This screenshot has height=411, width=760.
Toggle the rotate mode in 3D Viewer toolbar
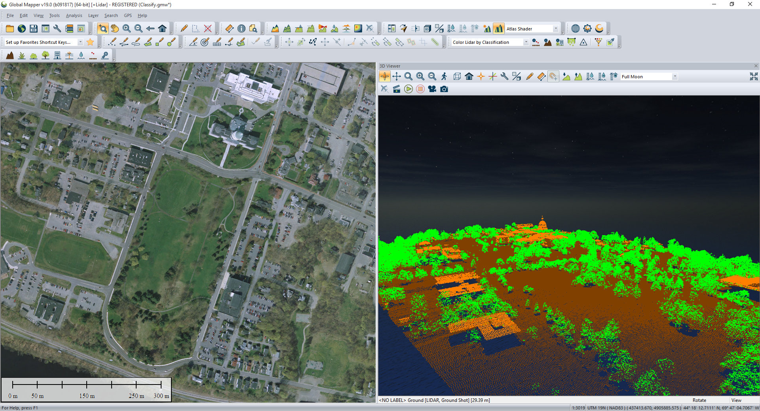point(384,77)
